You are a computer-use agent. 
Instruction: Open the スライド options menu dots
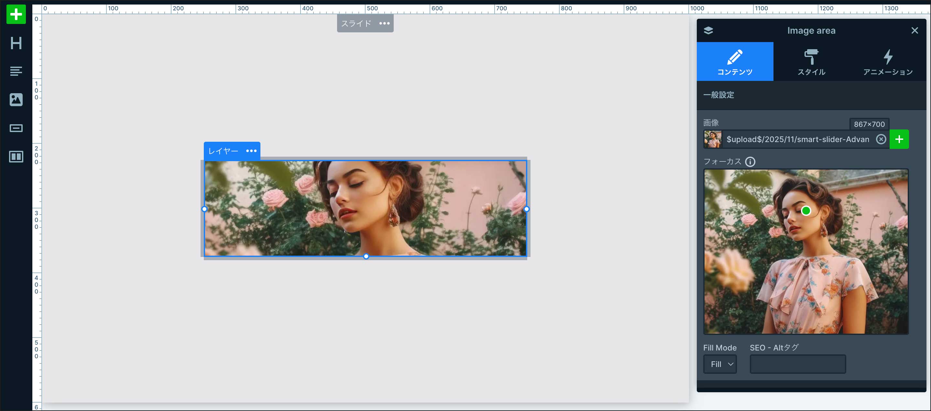384,24
